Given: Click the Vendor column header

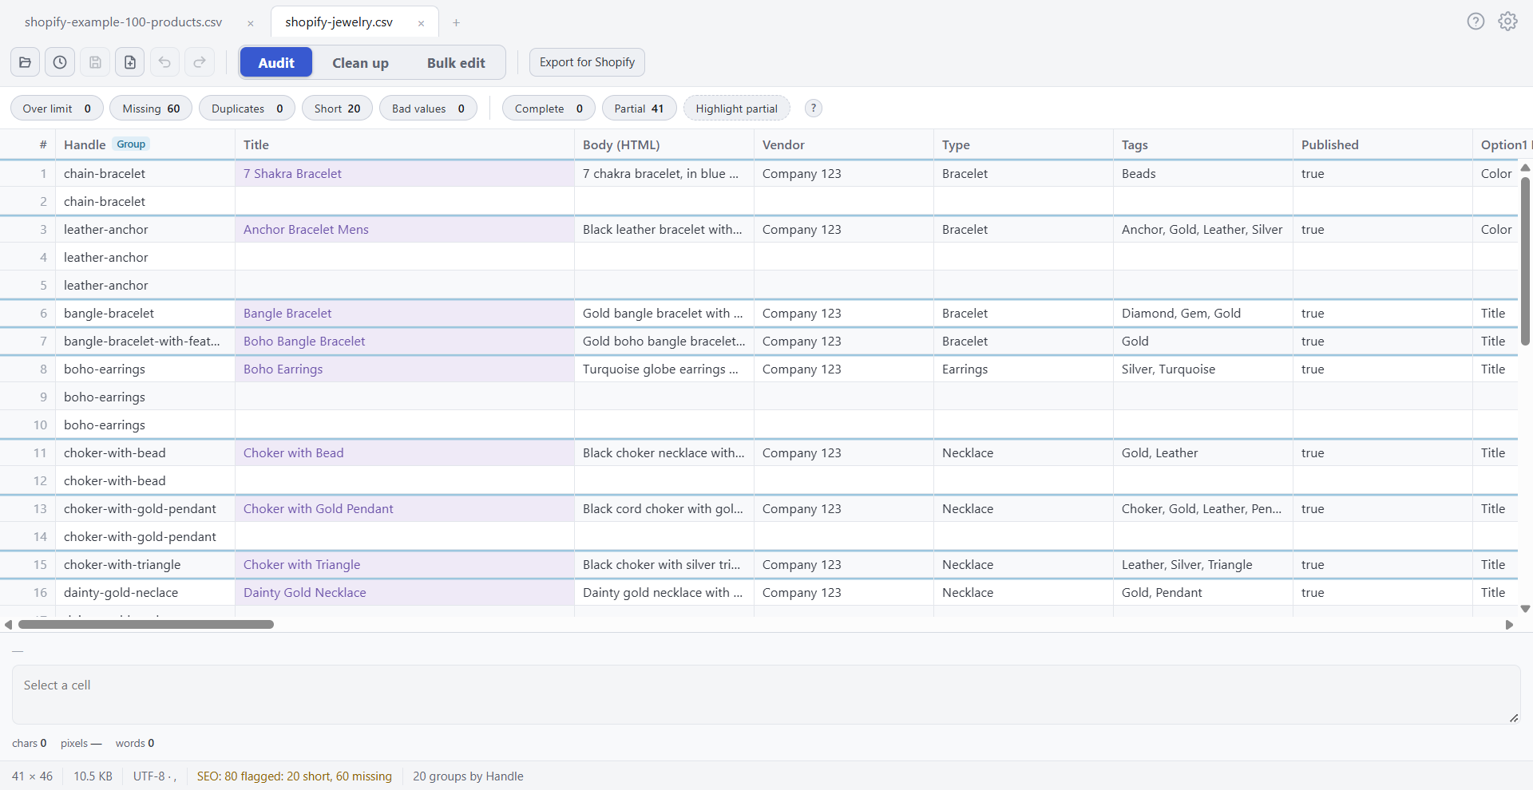Looking at the screenshot, I should [843, 144].
